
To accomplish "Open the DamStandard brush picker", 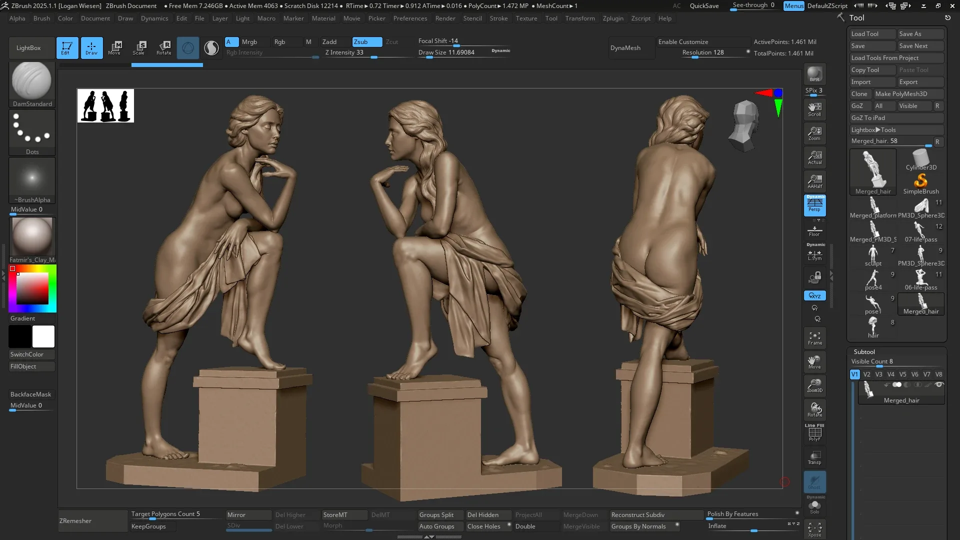I will 32,84.
